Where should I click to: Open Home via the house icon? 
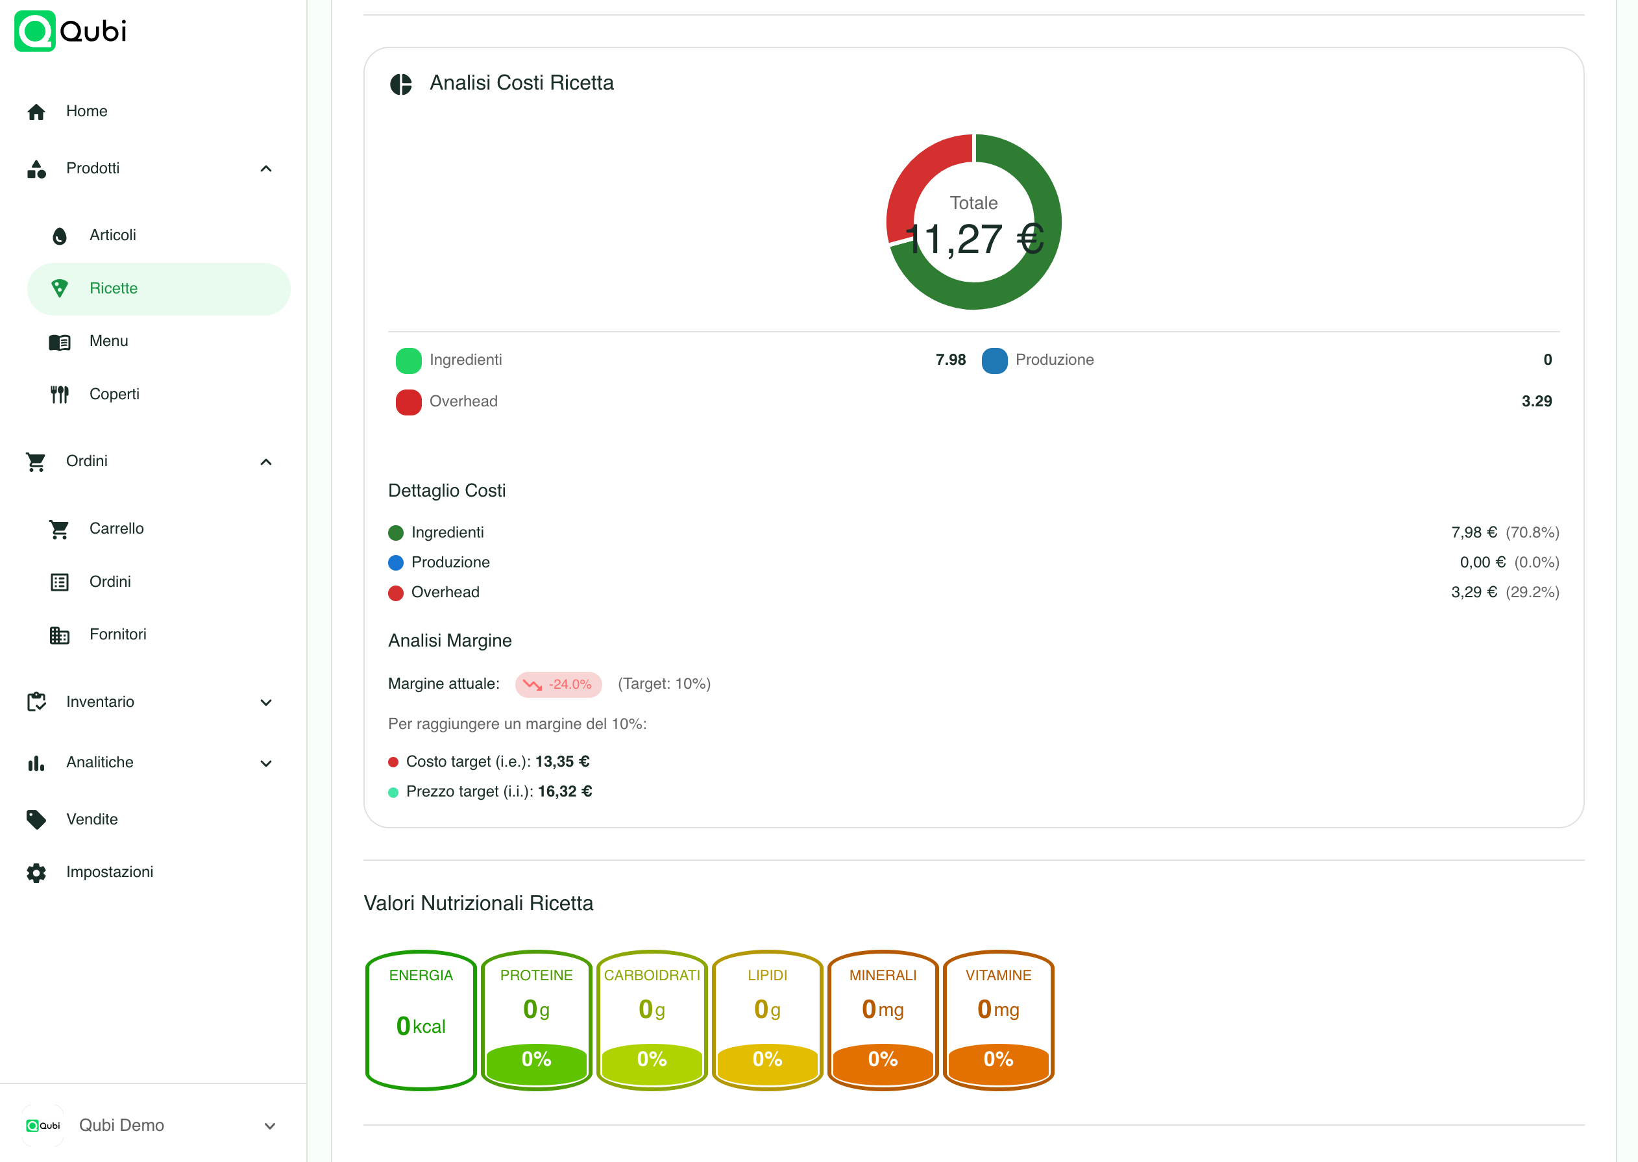(x=36, y=112)
